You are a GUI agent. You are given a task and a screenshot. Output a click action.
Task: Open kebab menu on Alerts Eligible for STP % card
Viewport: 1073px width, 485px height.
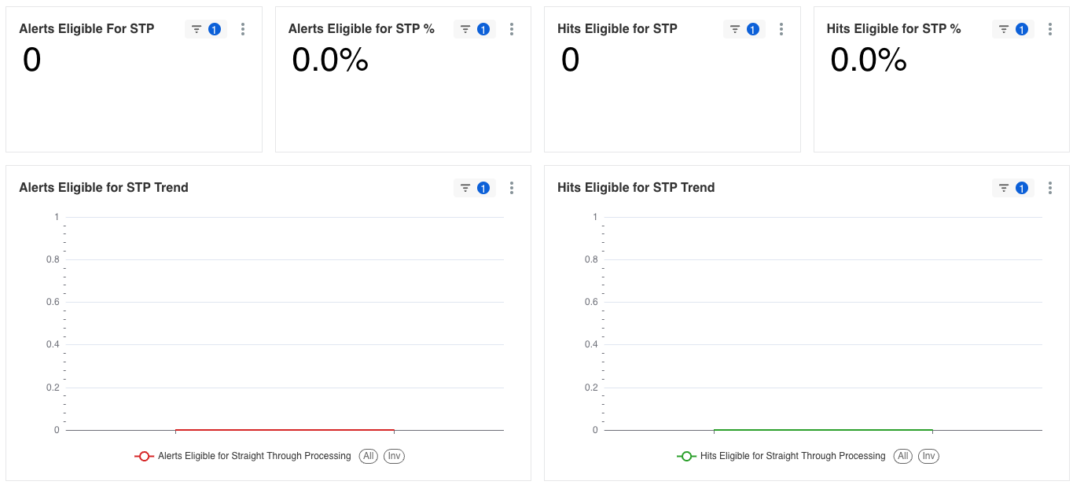(x=512, y=29)
